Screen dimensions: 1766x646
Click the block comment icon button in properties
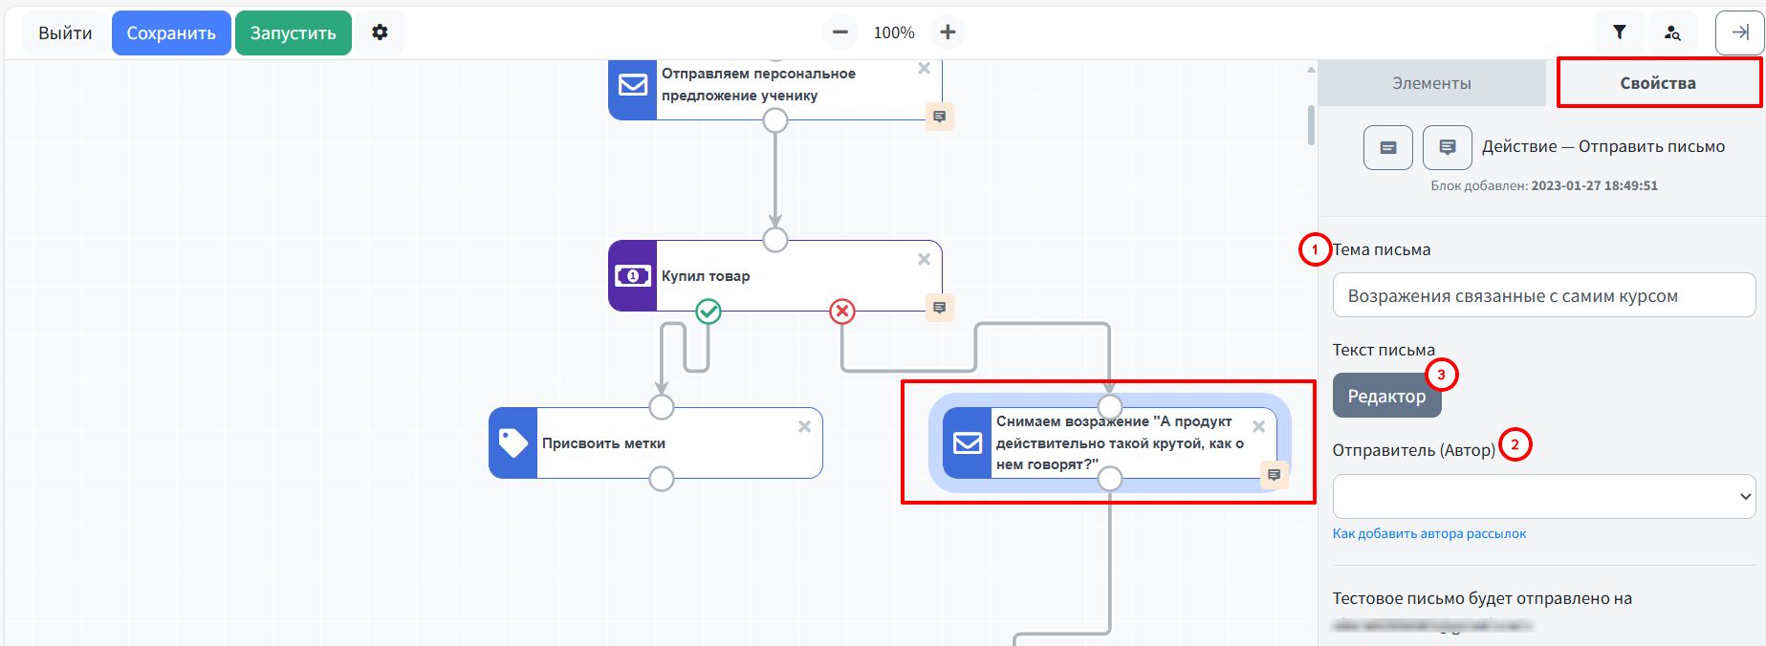pyautogui.click(x=1448, y=147)
